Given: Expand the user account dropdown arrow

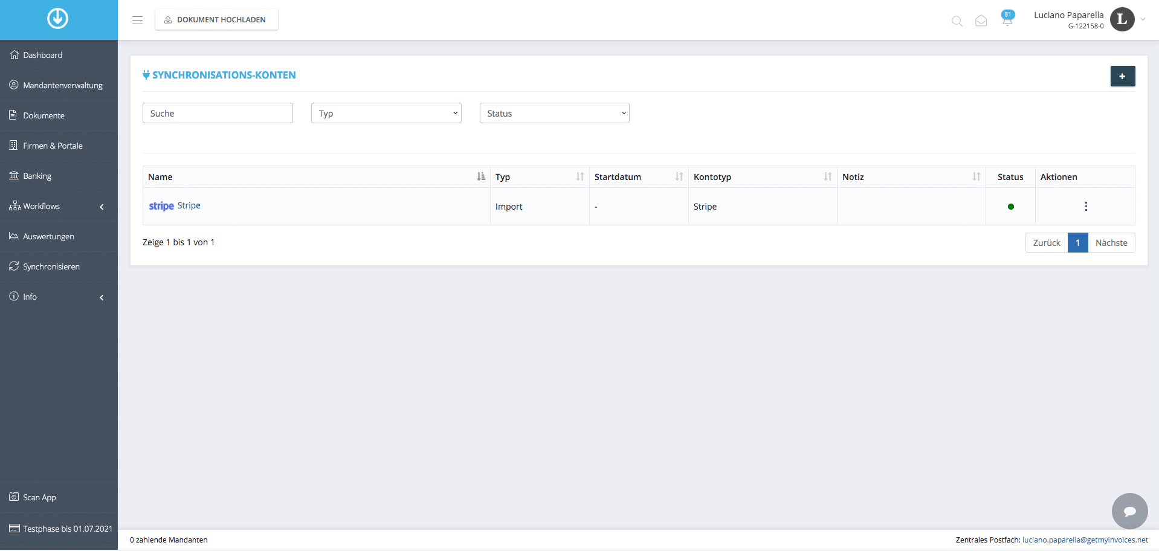Looking at the screenshot, I should [1143, 19].
